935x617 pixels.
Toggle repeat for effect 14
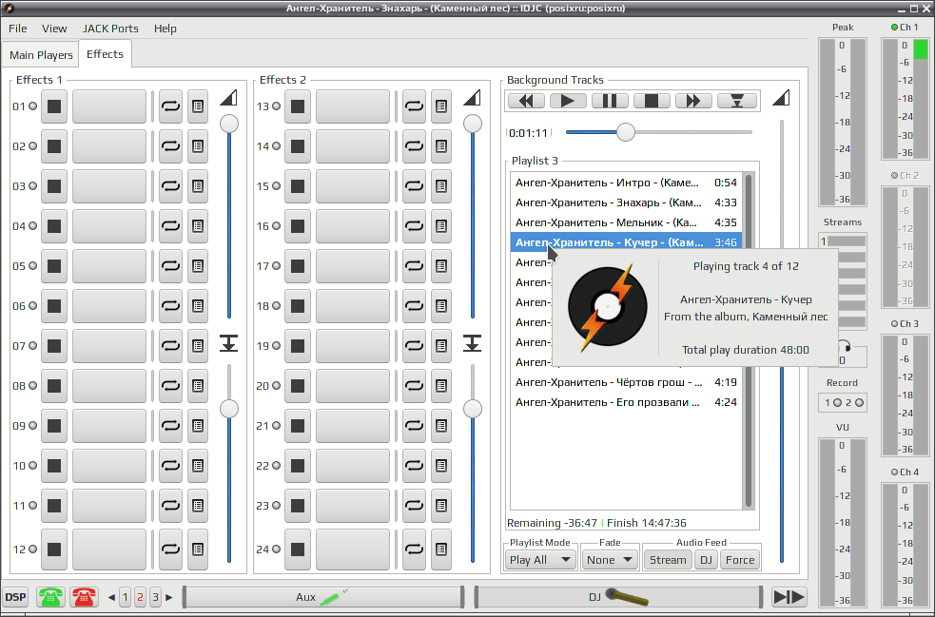(x=414, y=146)
